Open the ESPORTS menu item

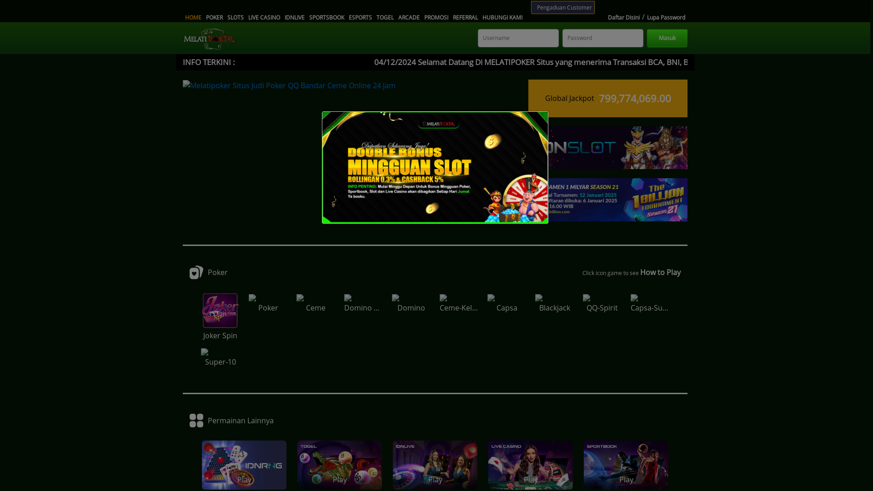click(360, 17)
